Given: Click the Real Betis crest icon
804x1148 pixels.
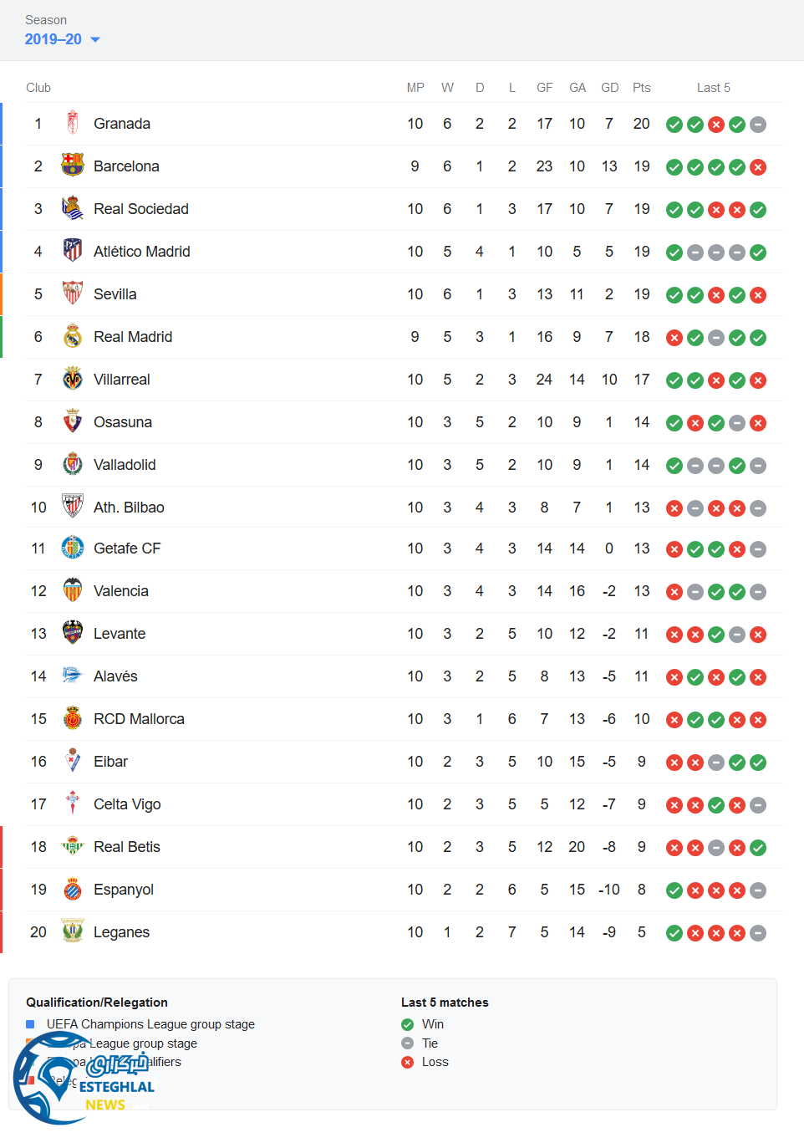Looking at the screenshot, I should pos(73,847).
